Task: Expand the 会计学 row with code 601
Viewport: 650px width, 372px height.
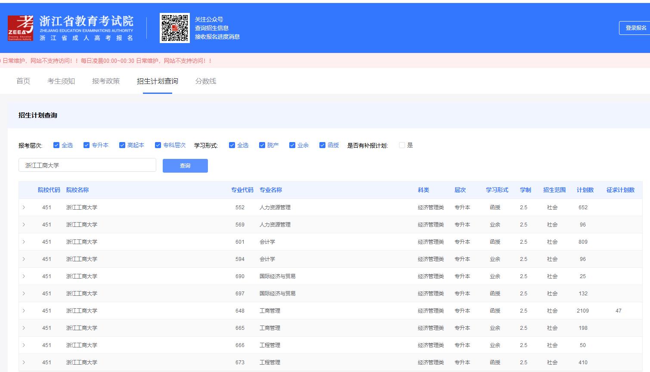Action: point(24,242)
